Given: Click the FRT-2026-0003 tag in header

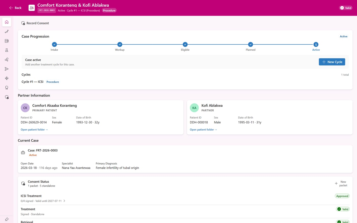Looking at the screenshot, I should pyautogui.click(x=47, y=10).
